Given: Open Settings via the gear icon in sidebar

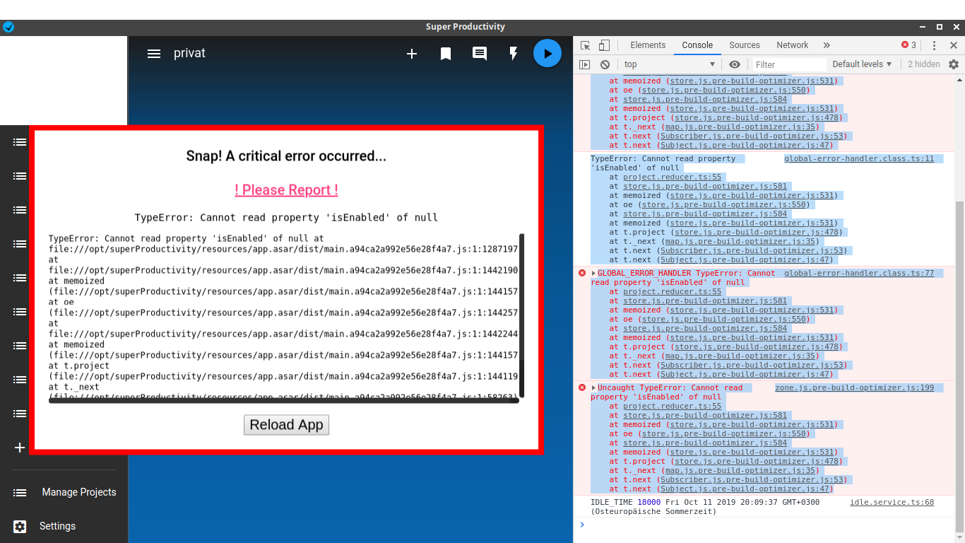Looking at the screenshot, I should (19, 526).
